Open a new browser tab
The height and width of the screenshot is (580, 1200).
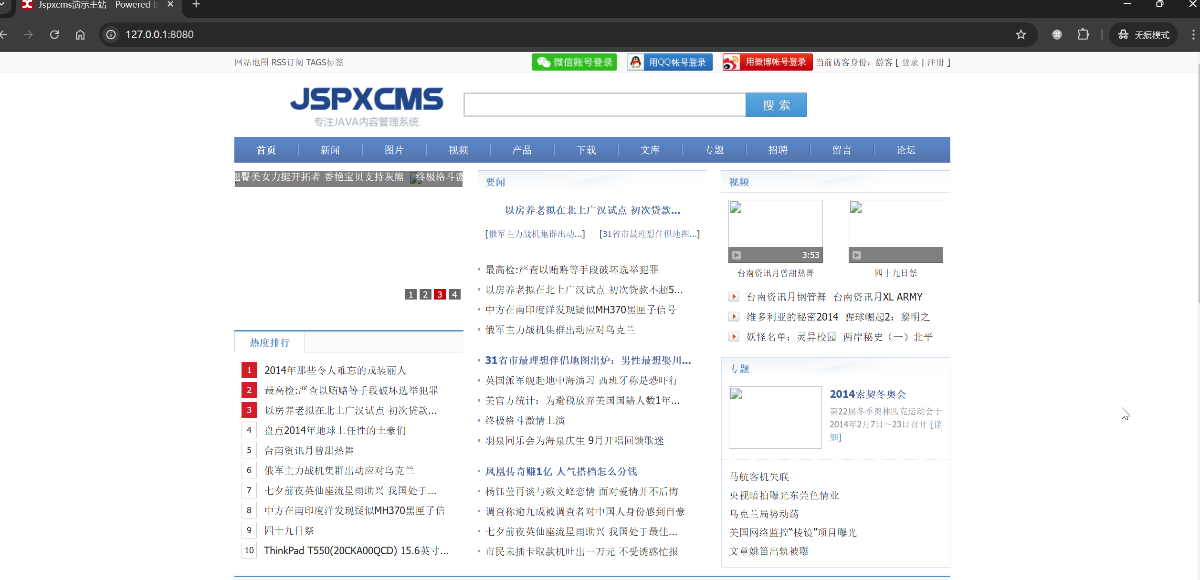point(196,5)
